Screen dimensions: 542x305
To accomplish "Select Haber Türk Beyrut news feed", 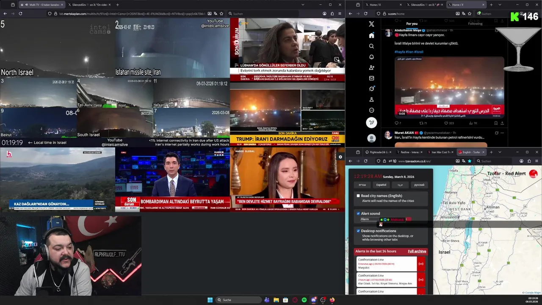I will tap(172, 180).
